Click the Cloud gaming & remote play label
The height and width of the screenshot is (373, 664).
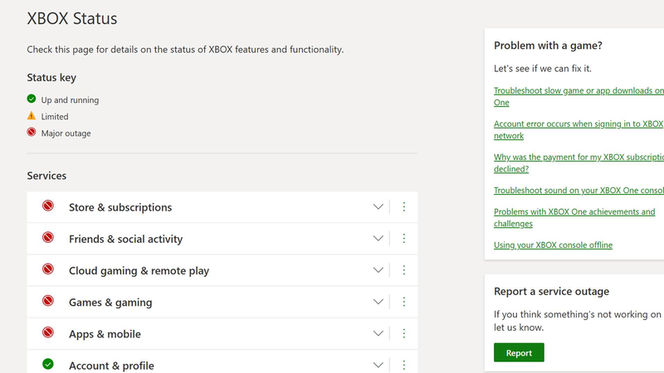(139, 271)
